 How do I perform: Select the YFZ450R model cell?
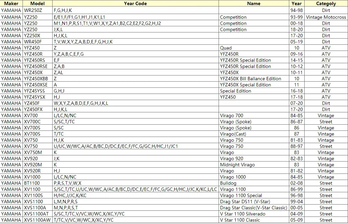pyautogui.click(x=38, y=54)
